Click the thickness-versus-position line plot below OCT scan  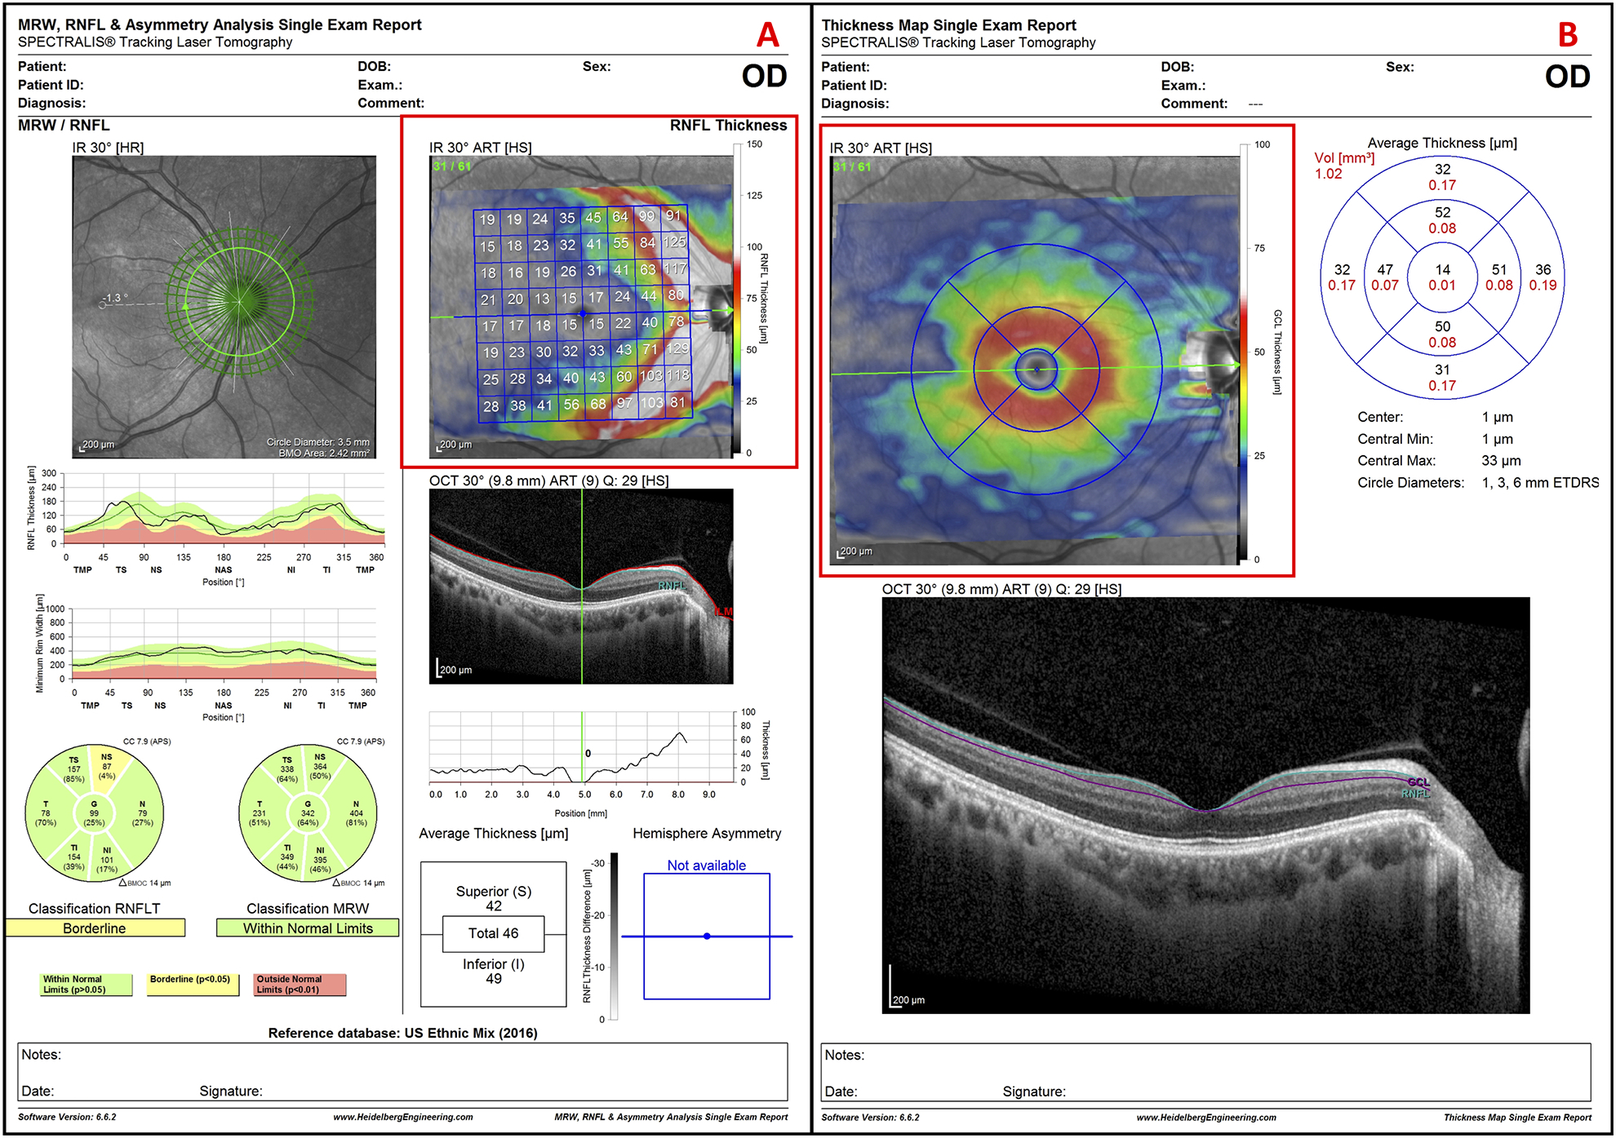pyautogui.click(x=581, y=747)
